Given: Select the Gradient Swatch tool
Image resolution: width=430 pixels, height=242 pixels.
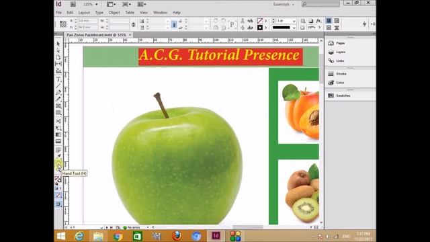Looking at the screenshot, I should pyautogui.click(x=58, y=134).
